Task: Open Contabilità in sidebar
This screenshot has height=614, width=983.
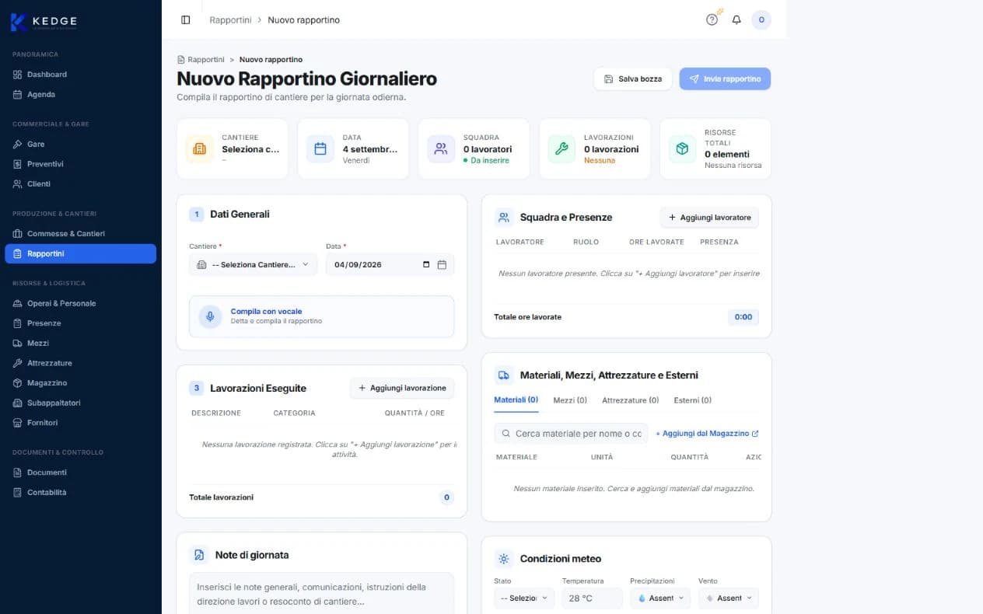Action: (x=80, y=492)
